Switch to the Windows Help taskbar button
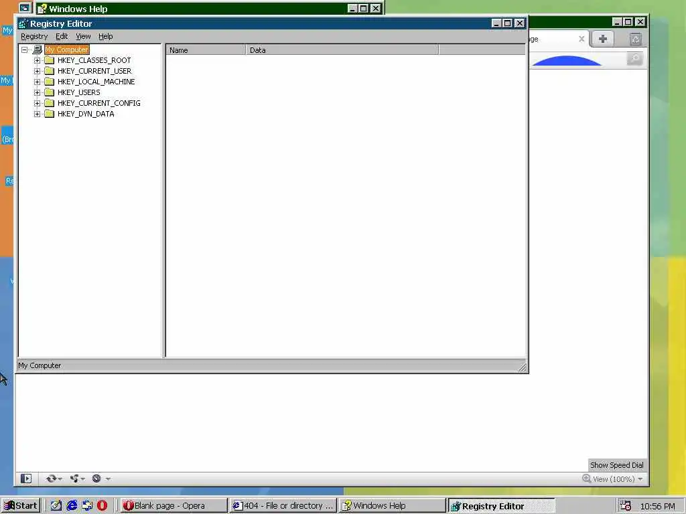The image size is (686, 514). tap(392, 506)
